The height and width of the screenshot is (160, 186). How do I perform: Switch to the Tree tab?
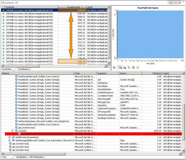tap(4, 157)
